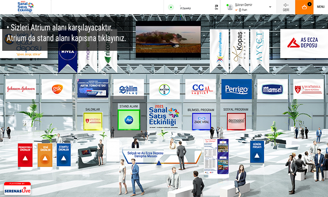
Task: Click the 2021 Sanal Satış Etkinliği center sign
Action: (x=164, y=117)
